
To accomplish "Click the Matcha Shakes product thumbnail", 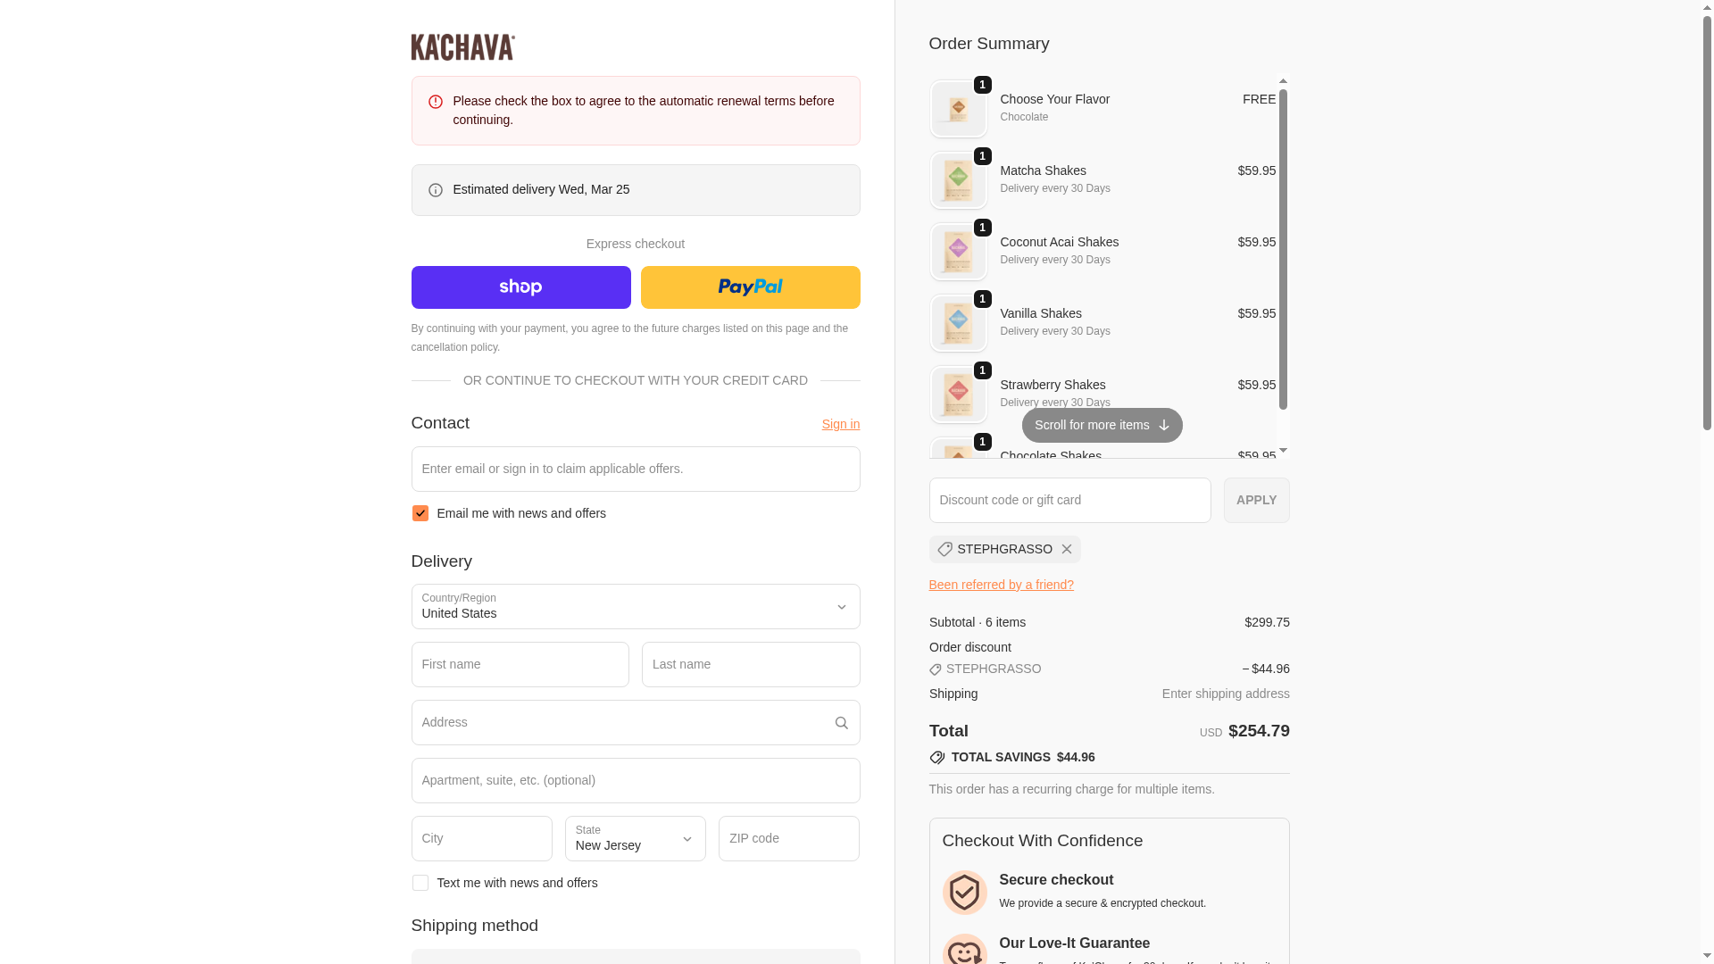I will coord(958,180).
